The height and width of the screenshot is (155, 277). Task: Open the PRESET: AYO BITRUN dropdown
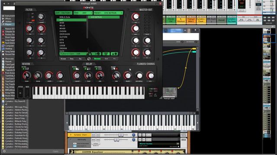(x=108, y=13)
